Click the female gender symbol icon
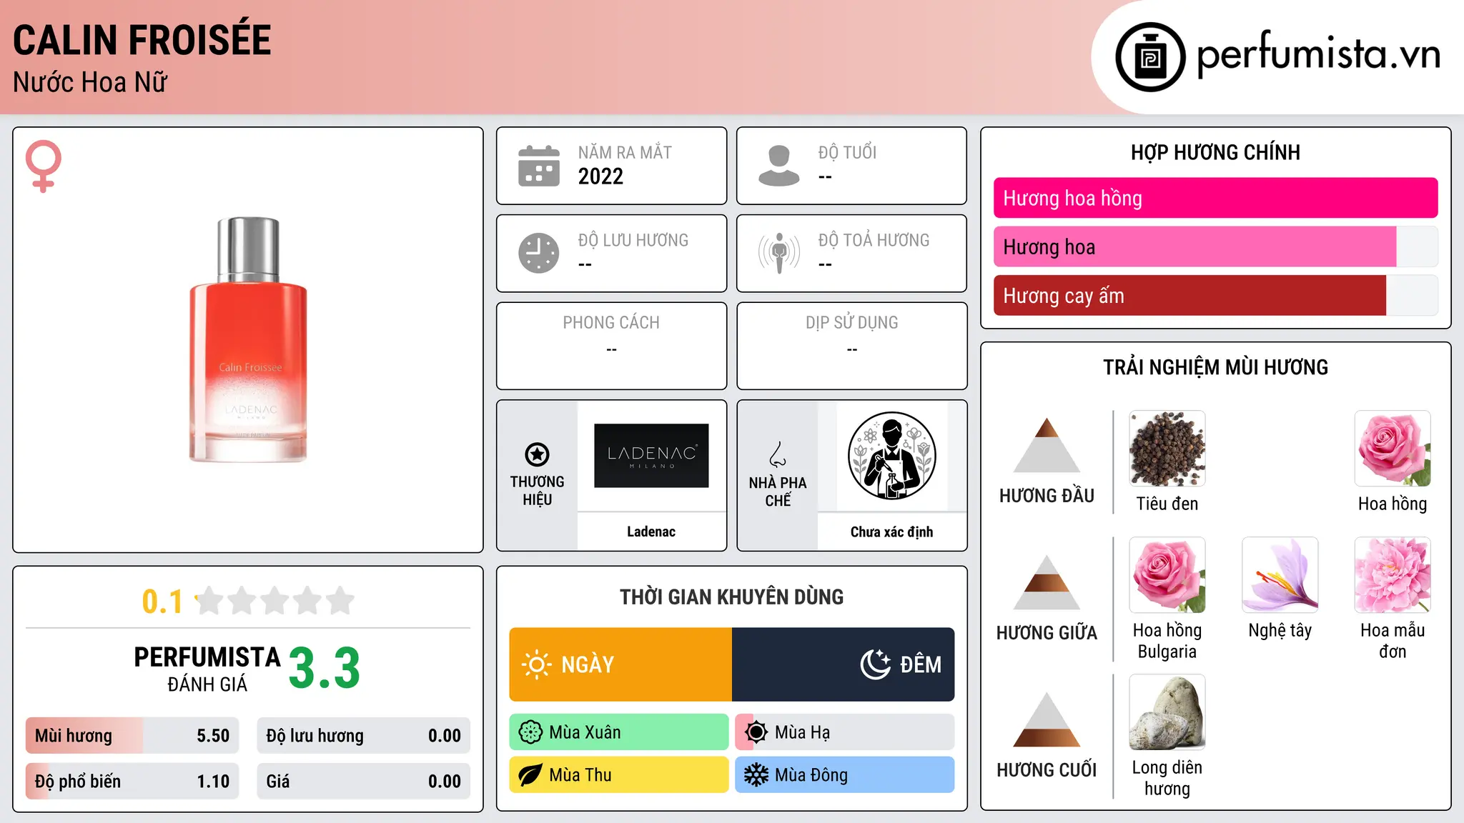Image resolution: width=1464 pixels, height=823 pixels. pyautogui.click(x=44, y=166)
